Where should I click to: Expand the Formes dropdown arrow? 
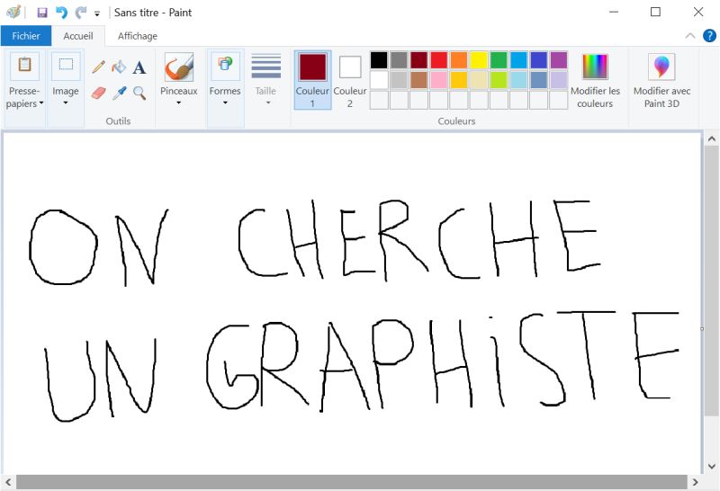click(225, 103)
